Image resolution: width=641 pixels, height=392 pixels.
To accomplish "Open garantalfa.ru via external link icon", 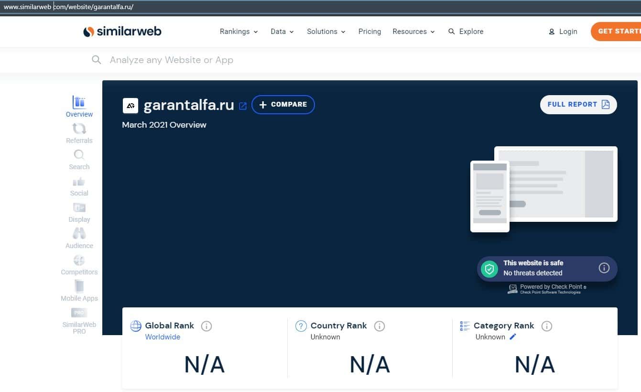I will pyautogui.click(x=243, y=106).
